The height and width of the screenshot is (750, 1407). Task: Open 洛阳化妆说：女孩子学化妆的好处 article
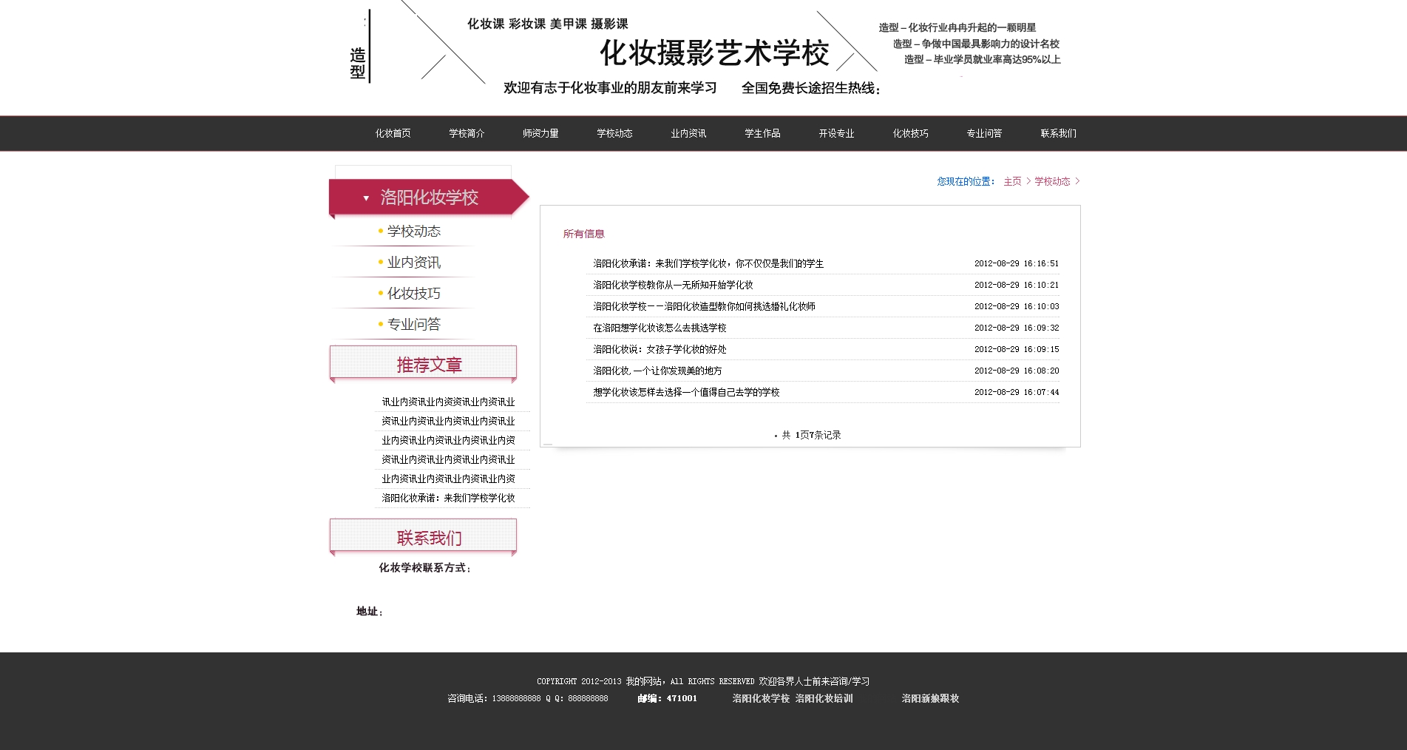click(x=660, y=349)
